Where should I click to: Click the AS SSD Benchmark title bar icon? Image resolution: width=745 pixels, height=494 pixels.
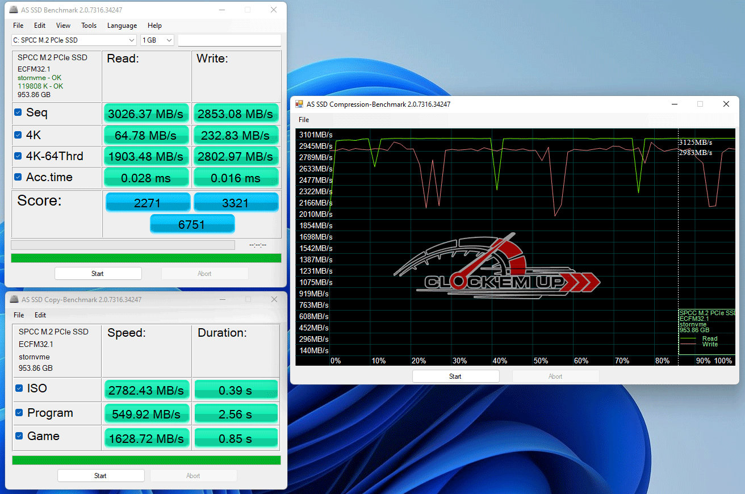14,10
